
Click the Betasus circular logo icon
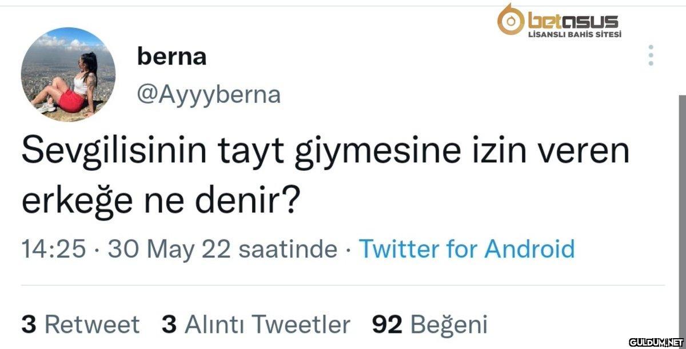(510, 20)
